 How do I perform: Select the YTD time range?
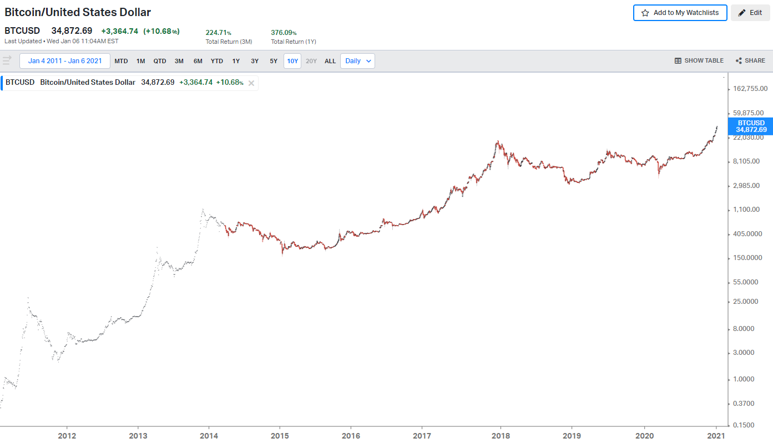tap(217, 61)
